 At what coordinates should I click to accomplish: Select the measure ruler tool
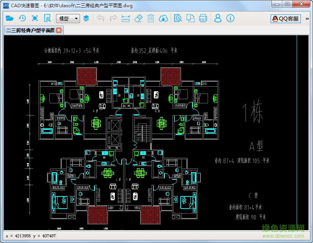(125, 18)
